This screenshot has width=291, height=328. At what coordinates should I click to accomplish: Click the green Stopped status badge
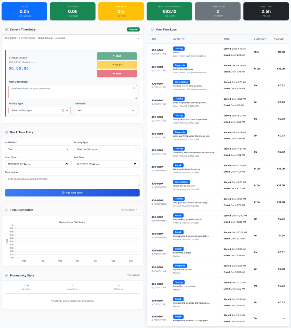(x=133, y=29)
